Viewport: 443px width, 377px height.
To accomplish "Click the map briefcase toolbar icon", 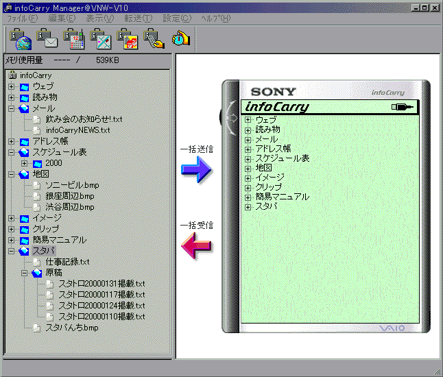I will [x=101, y=40].
